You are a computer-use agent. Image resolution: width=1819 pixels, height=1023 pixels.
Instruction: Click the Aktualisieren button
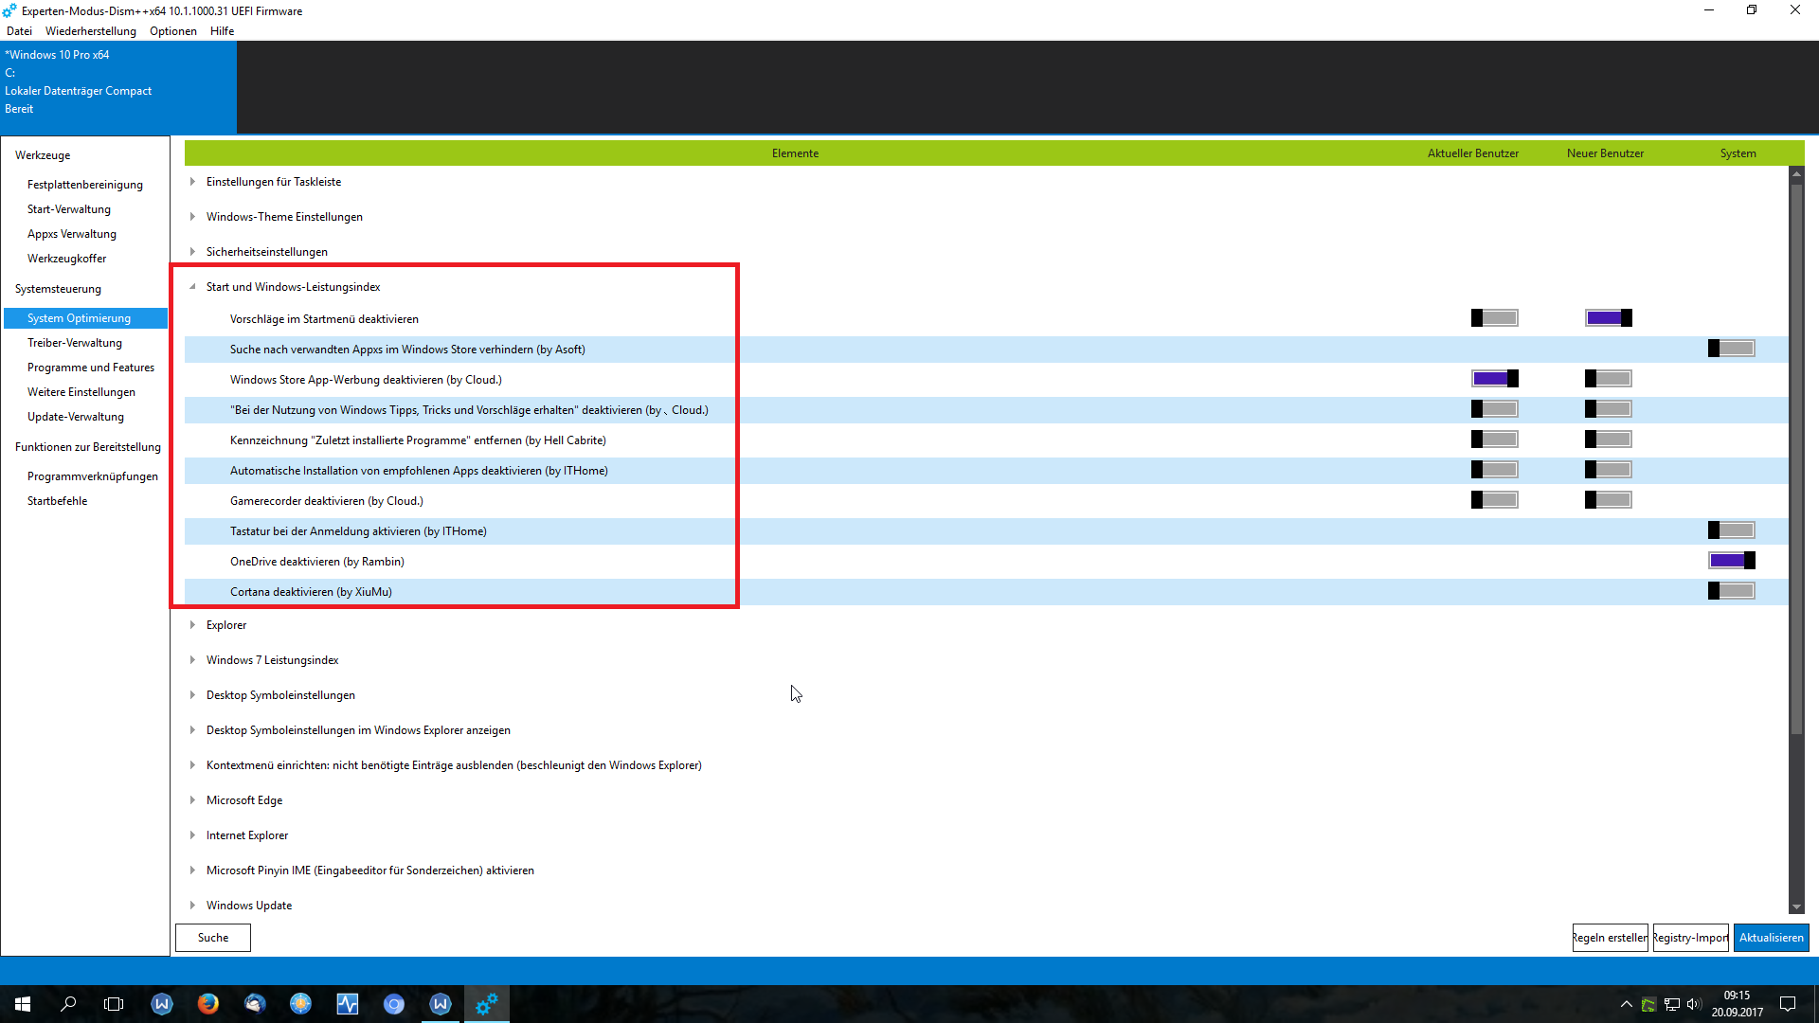pyautogui.click(x=1771, y=938)
